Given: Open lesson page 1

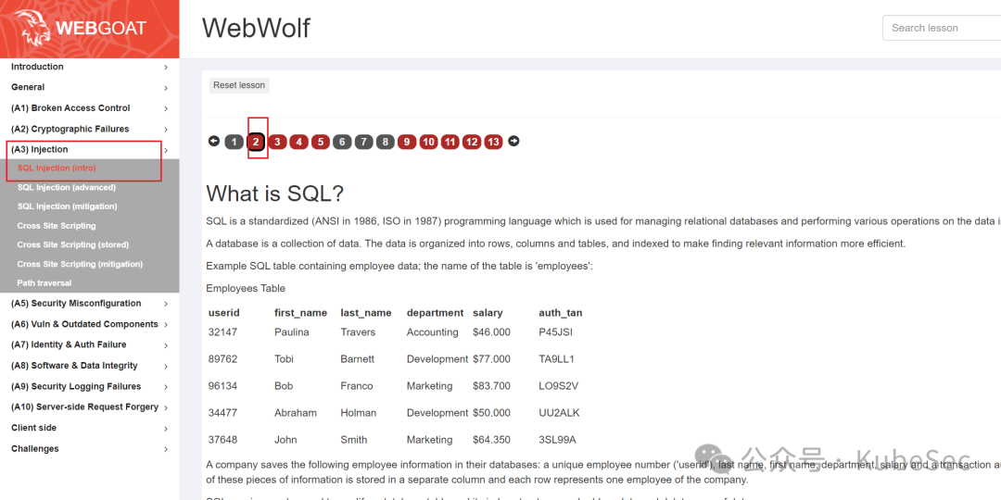Looking at the screenshot, I should 234,142.
